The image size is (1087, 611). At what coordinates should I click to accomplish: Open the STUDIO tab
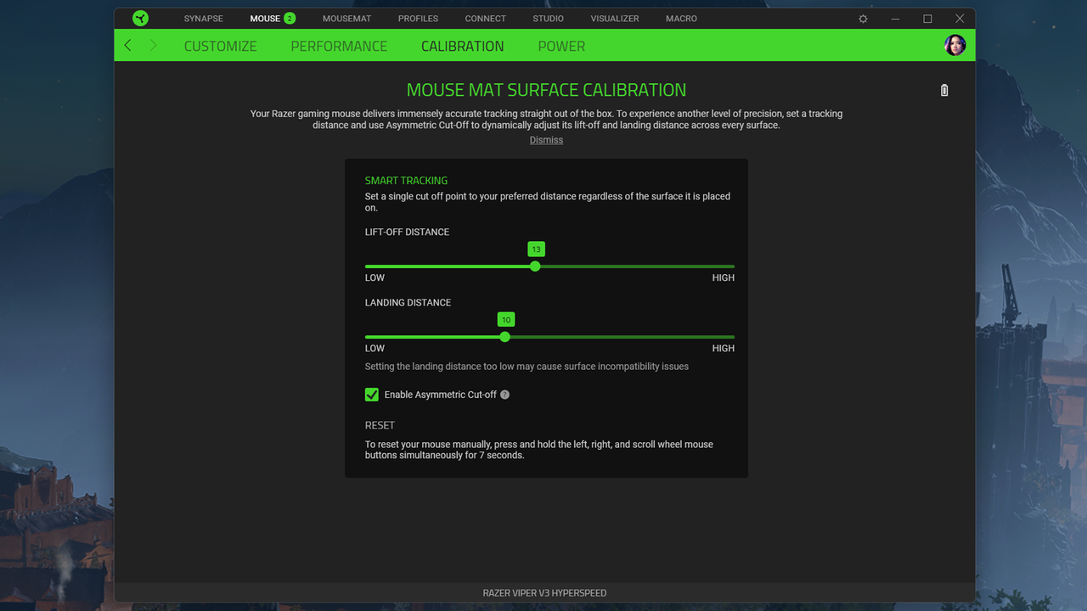pos(548,19)
